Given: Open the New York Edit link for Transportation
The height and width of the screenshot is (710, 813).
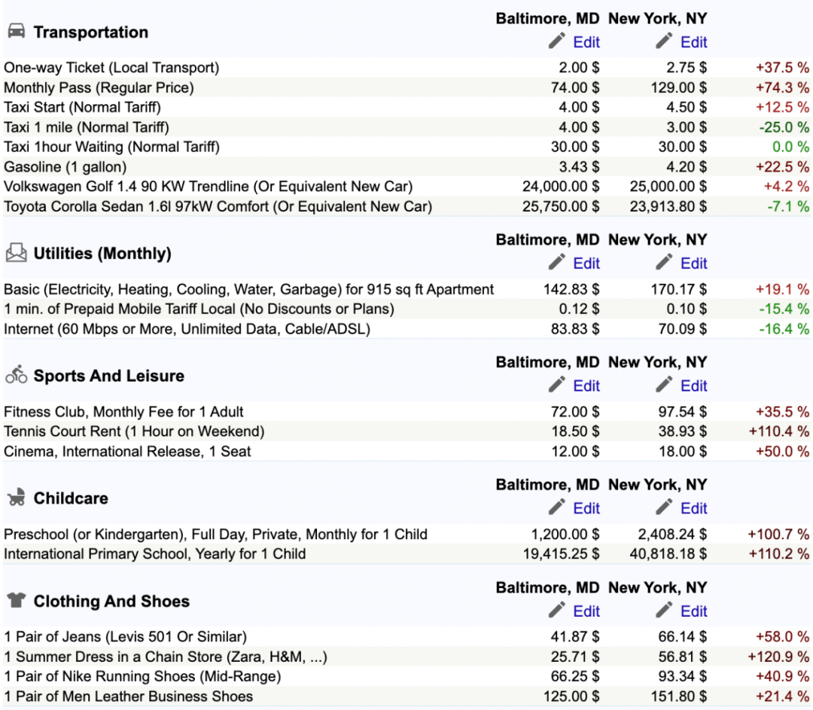Looking at the screenshot, I should click(x=694, y=42).
